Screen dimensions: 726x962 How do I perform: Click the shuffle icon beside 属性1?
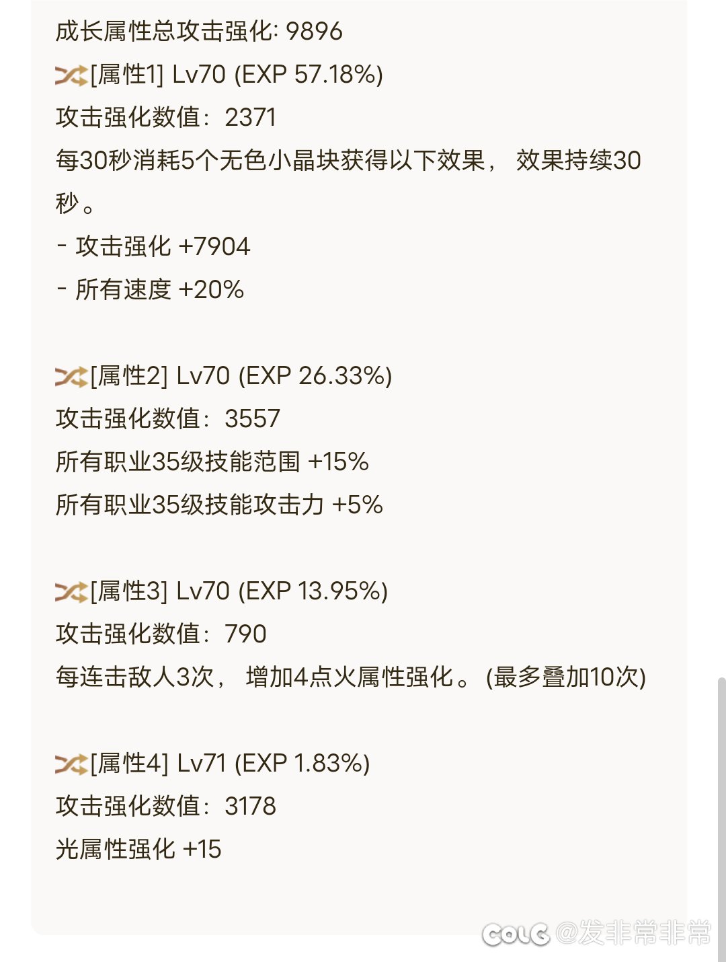pos(71,75)
